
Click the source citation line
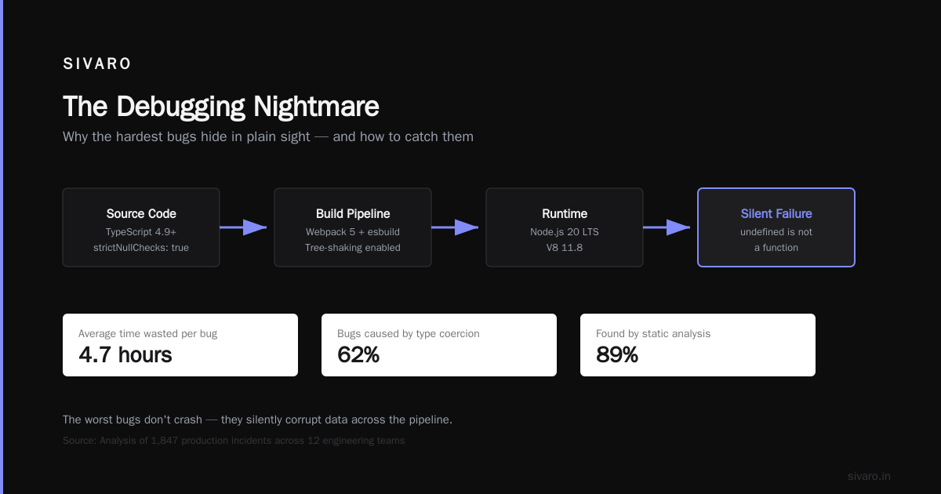point(234,441)
